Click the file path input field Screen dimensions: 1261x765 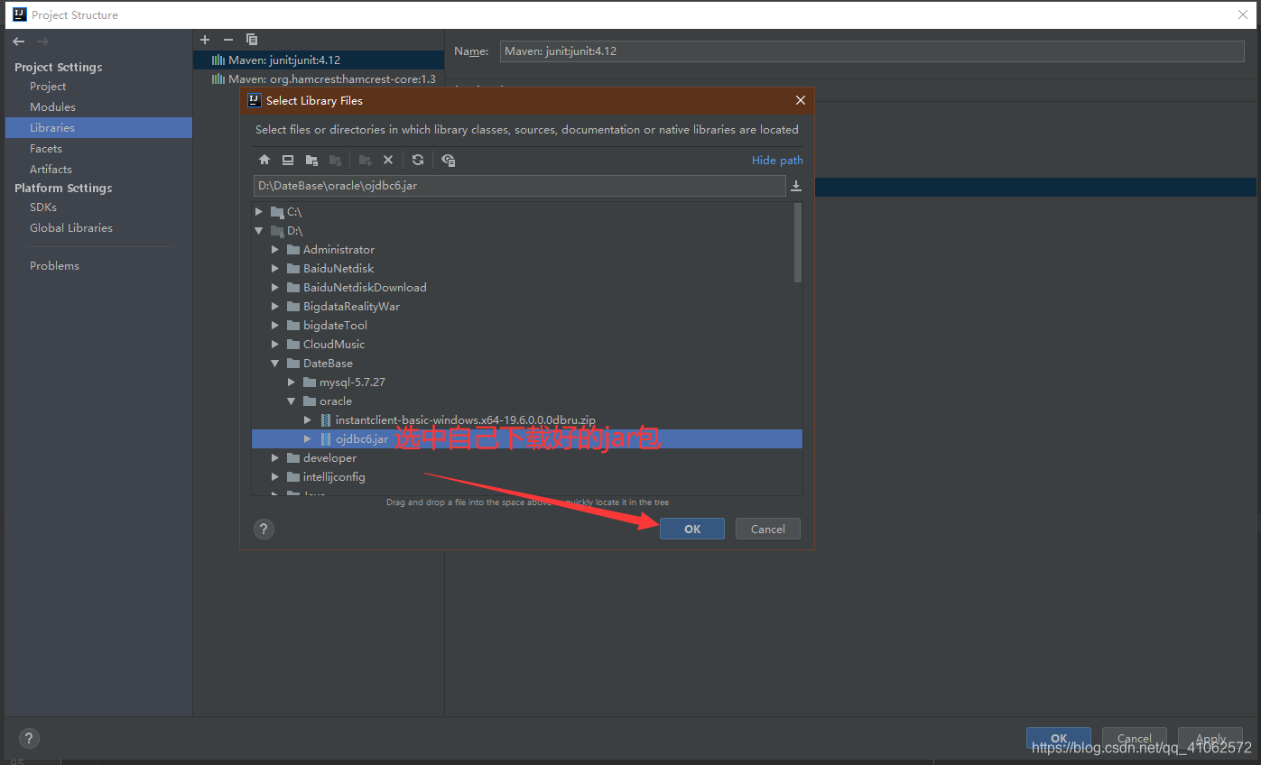(519, 186)
